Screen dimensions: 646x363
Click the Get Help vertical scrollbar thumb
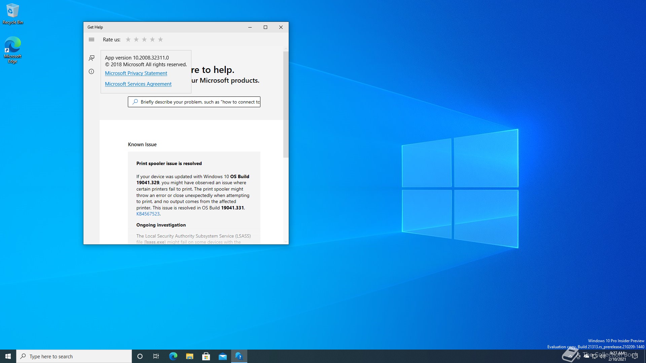[286, 104]
